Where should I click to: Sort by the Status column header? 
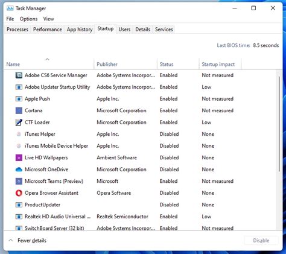point(178,63)
